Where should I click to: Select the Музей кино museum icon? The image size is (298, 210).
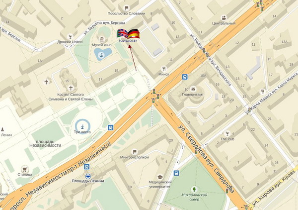pyautogui.click(x=102, y=39)
